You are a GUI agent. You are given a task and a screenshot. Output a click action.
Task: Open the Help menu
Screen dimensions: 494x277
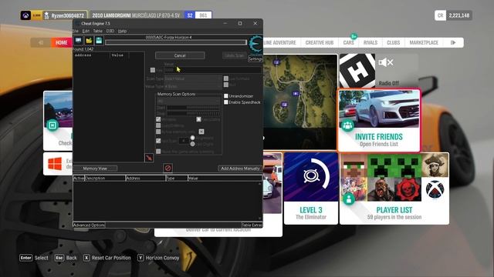coord(122,31)
